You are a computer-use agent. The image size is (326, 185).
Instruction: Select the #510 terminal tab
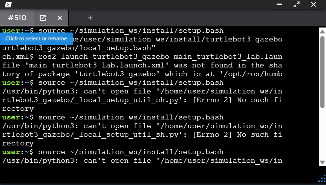click(x=17, y=18)
